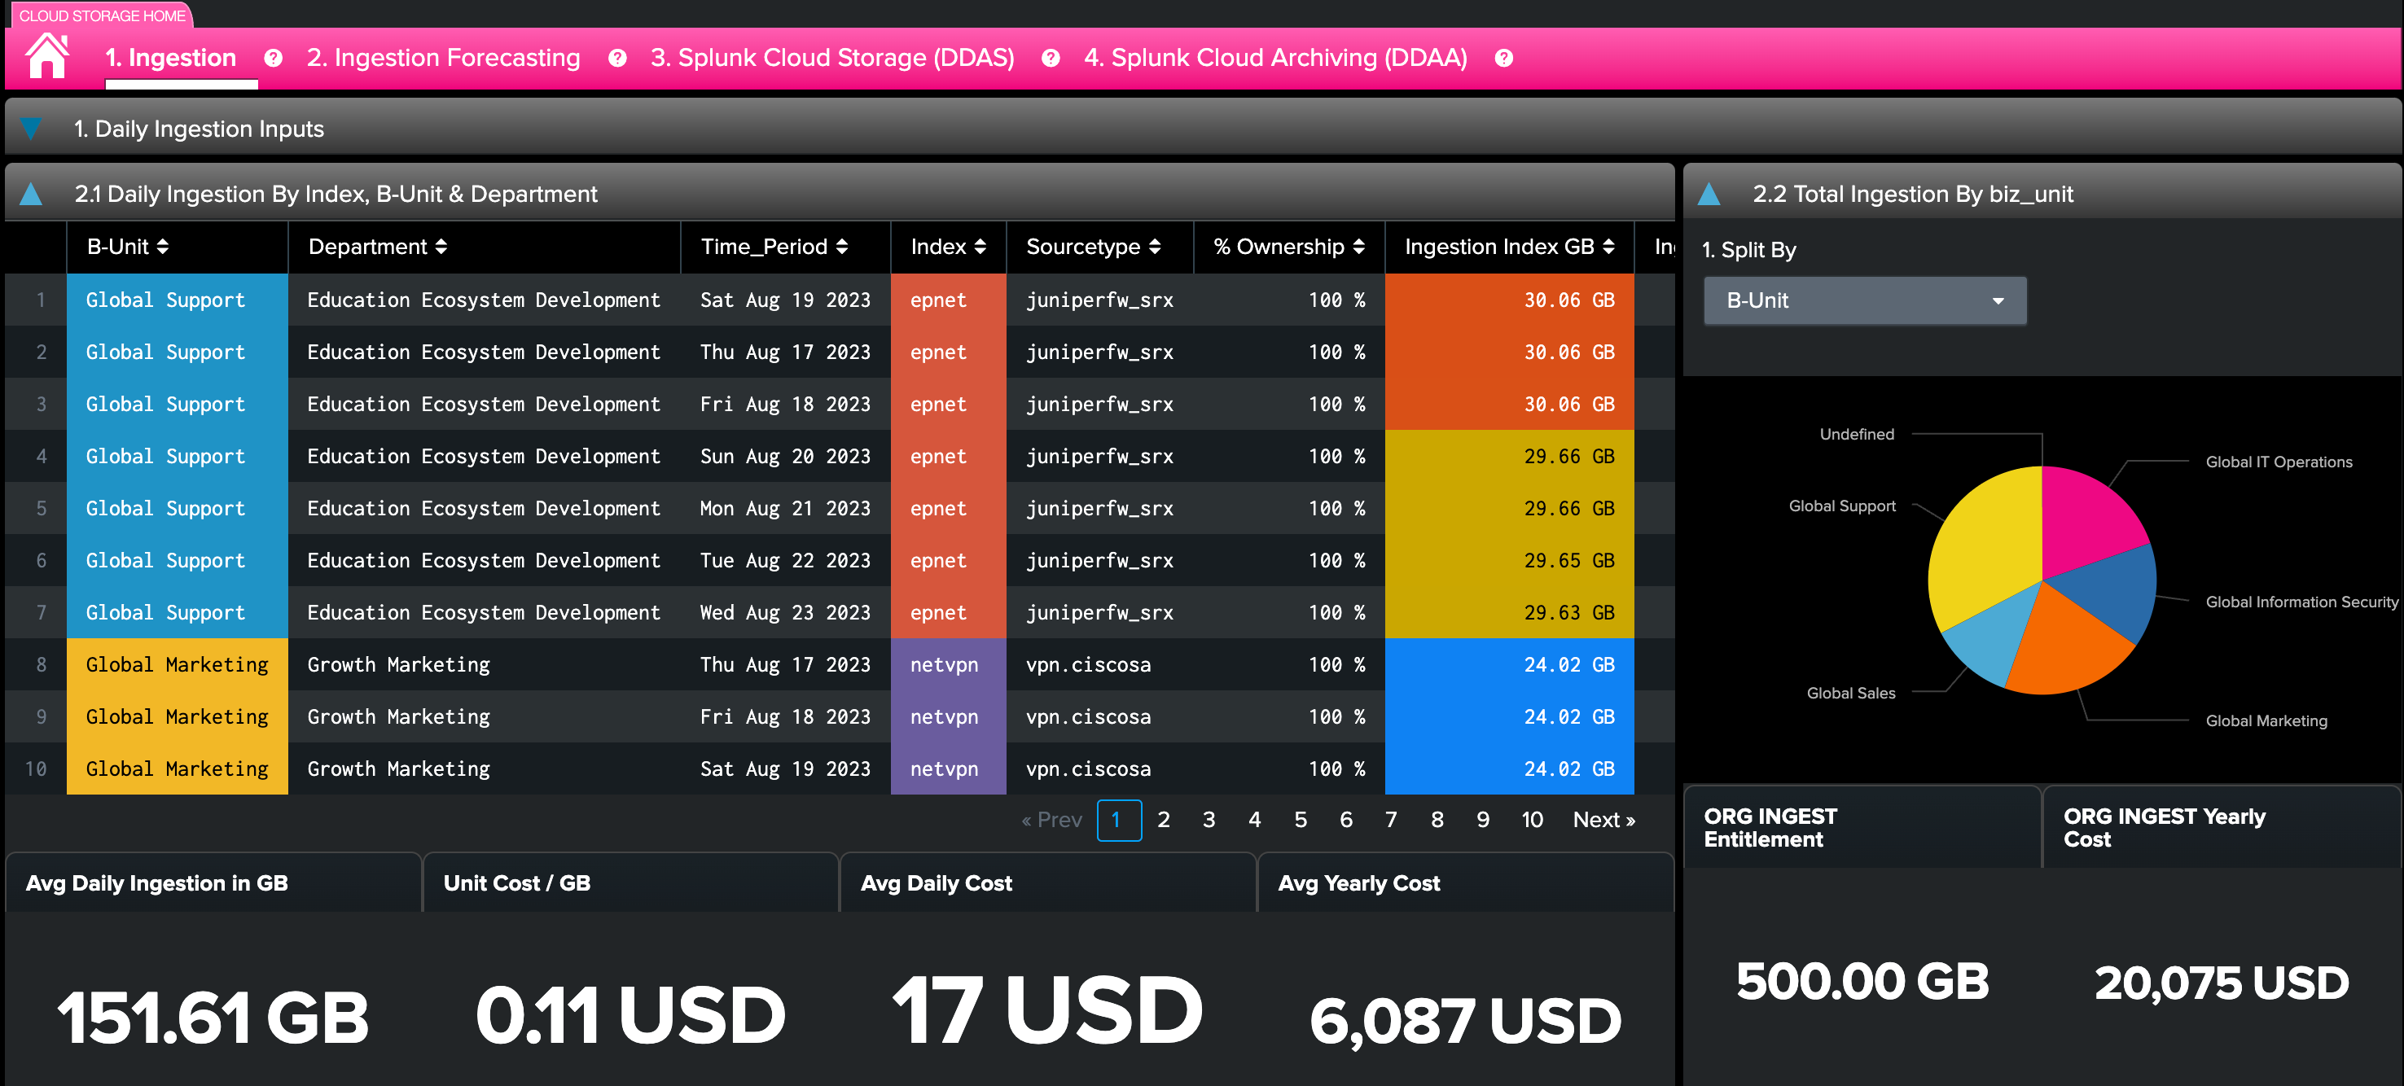The height and width of the screenshot is (1086, 2404).
Task: Click Sun Aug 20 2023 date cell
Action: click(x=785, y=456)
